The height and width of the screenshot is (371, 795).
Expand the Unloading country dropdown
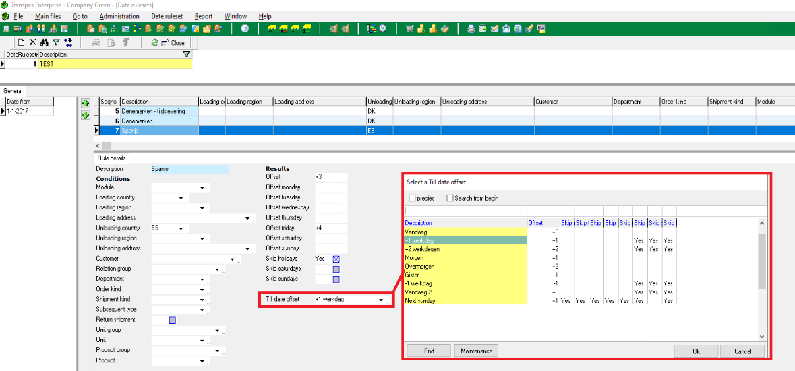[x=181, y=228]
